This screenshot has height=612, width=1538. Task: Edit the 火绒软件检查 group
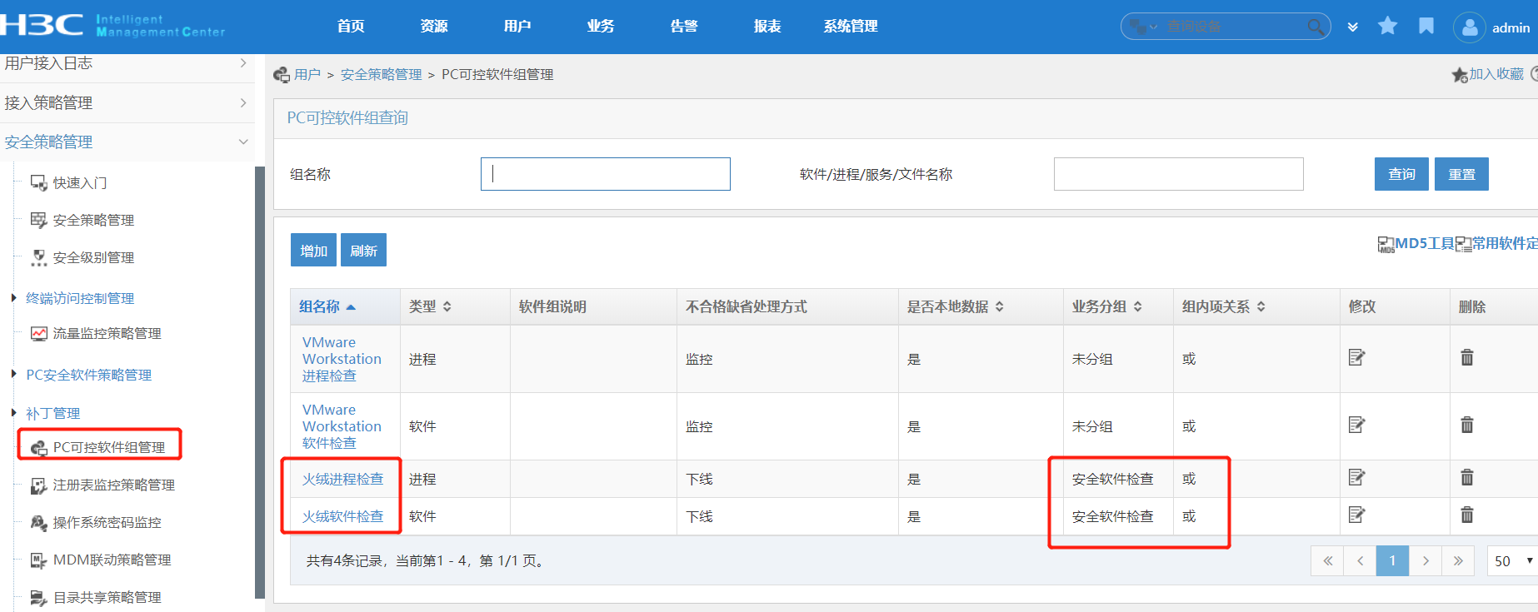1356,515
